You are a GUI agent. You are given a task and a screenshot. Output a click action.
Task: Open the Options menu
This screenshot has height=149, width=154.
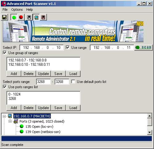(17, 10)
